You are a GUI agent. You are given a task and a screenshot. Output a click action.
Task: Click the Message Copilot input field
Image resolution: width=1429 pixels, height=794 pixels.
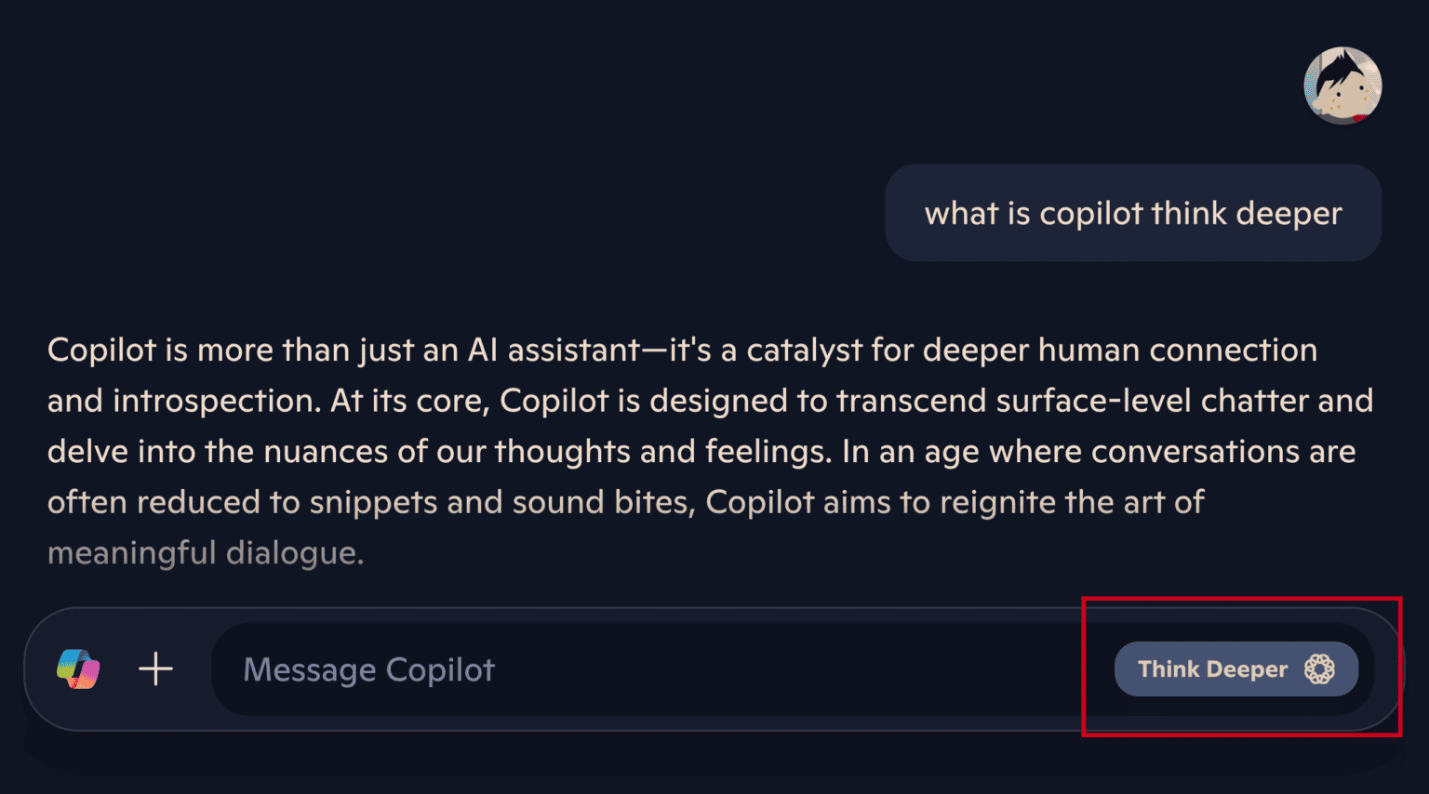[558, 668]
